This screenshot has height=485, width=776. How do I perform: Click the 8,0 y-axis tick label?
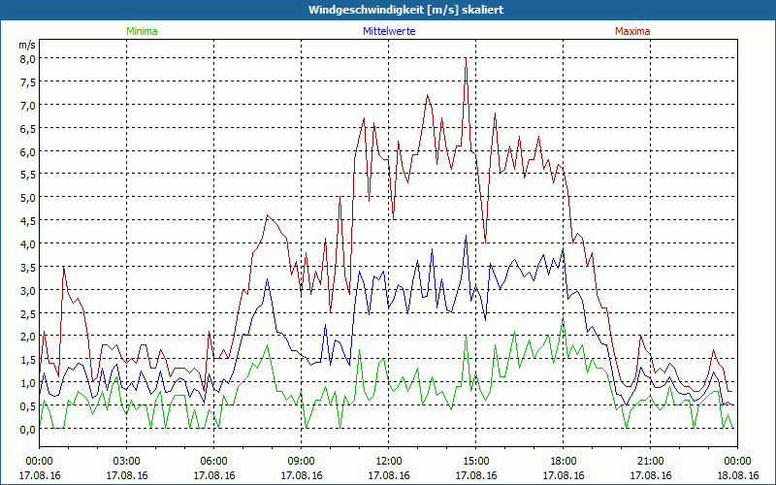coord(28,58)
